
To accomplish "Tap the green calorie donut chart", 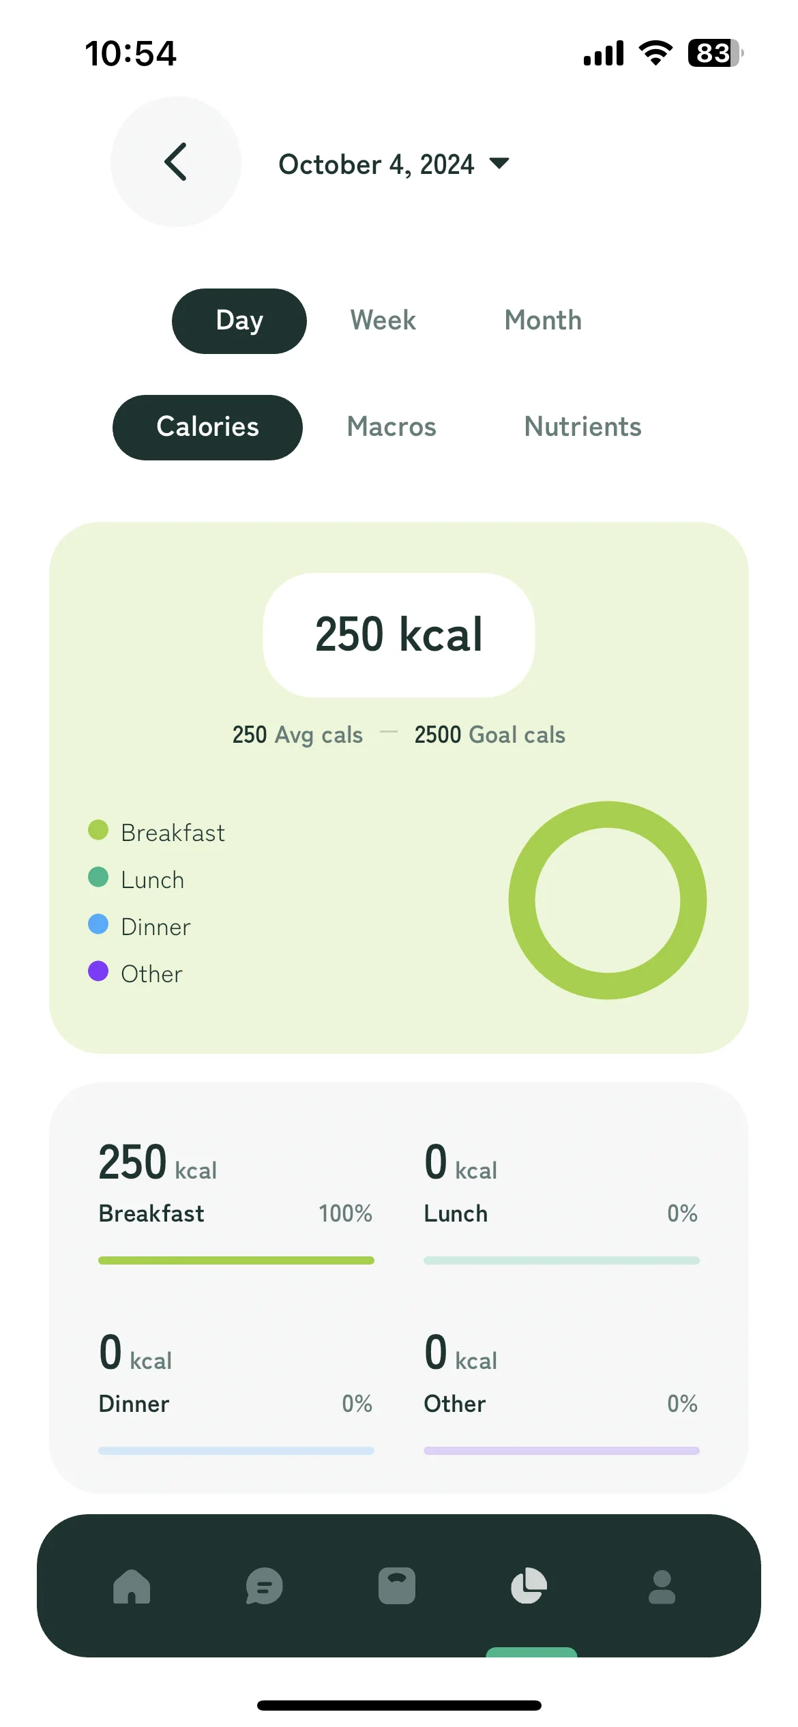I will coord(608,900).
